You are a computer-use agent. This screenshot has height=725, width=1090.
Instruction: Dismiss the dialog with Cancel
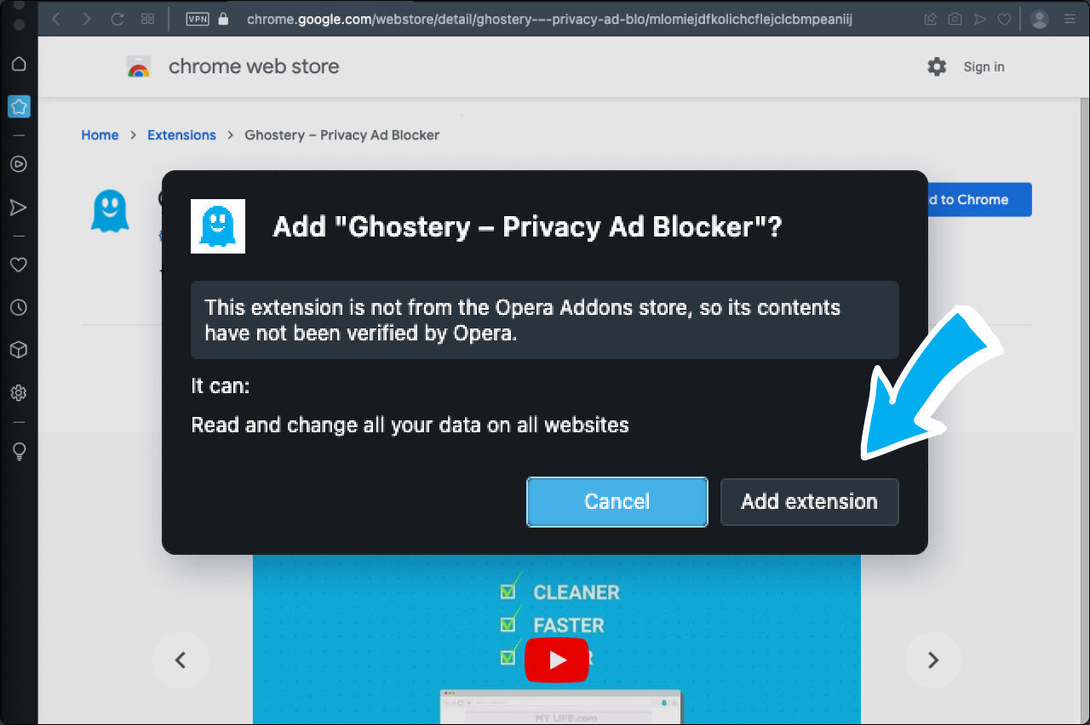point(617,501)
